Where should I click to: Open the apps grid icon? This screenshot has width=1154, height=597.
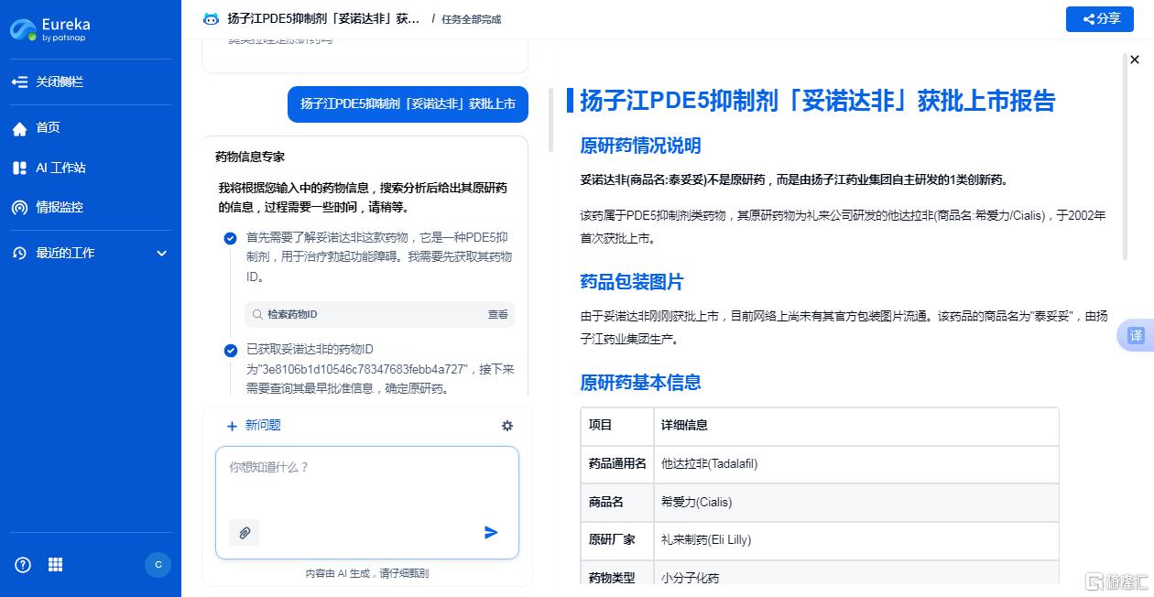pyautogui.click(x=55, y=564)
